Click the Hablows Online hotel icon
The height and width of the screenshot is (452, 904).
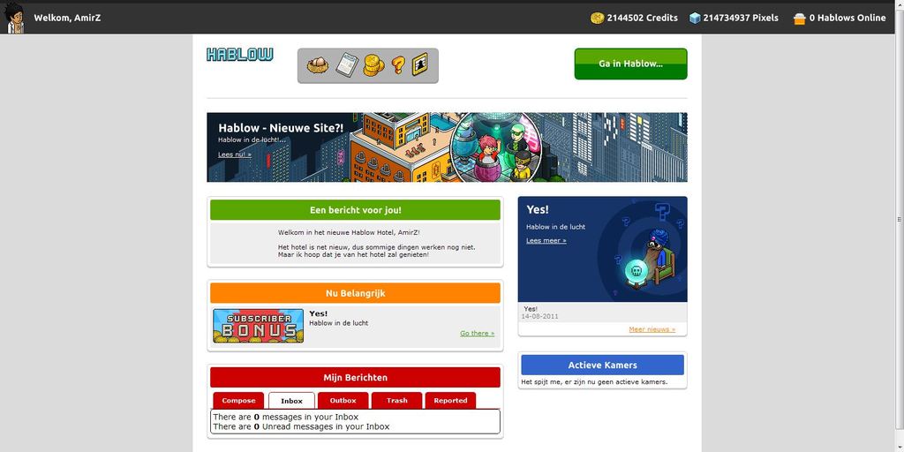(799, 19)
